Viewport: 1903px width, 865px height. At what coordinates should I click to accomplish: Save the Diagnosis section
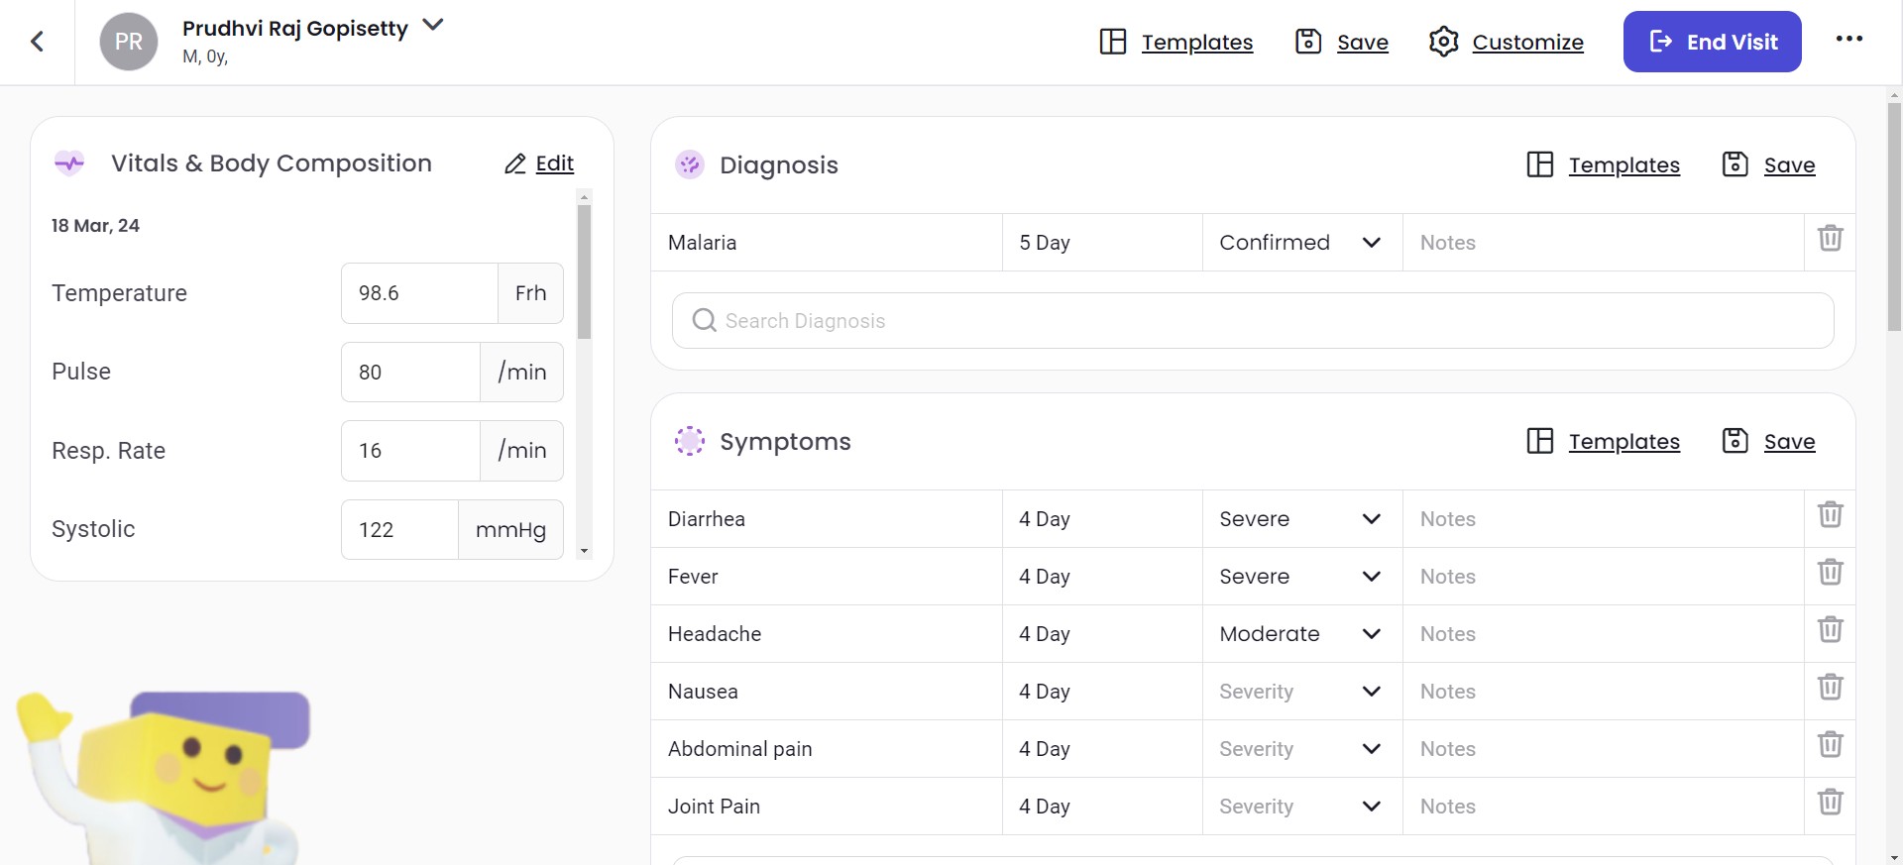[x=1788, y=165]
